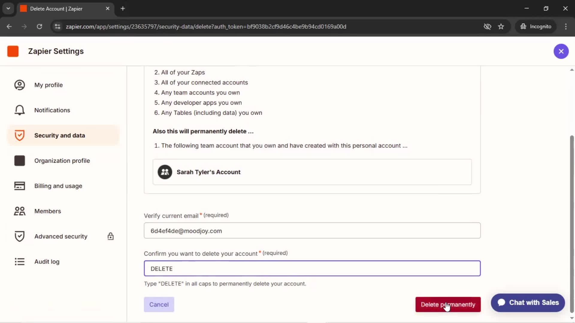The image size is (575, 323).
Task: Bookmark this page with star icon
Action: coord(501,27)
